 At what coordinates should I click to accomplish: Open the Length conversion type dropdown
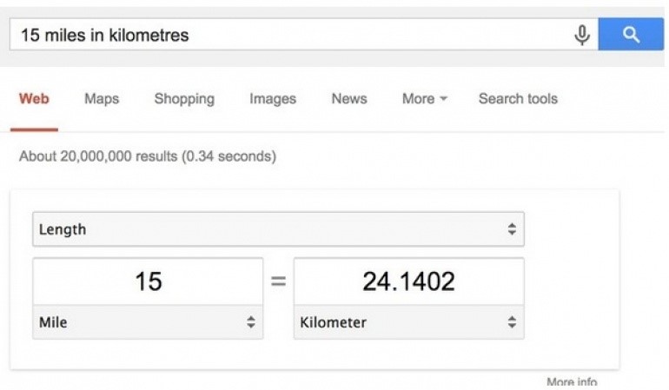[278, 230]
